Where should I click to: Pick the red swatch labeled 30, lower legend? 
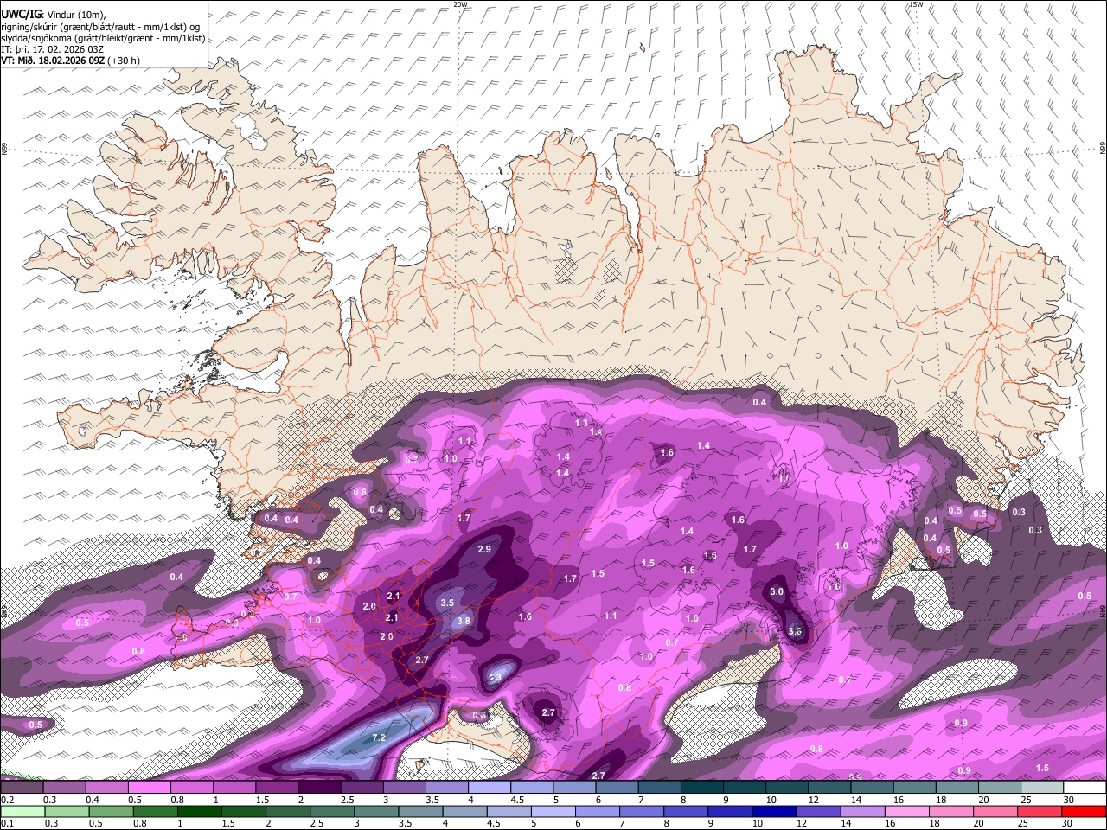click(x=1085, y=811)
